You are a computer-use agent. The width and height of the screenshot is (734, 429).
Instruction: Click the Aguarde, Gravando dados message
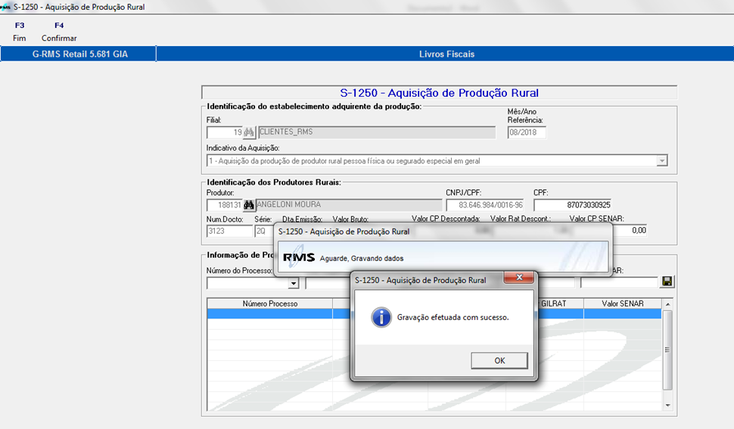362,258
